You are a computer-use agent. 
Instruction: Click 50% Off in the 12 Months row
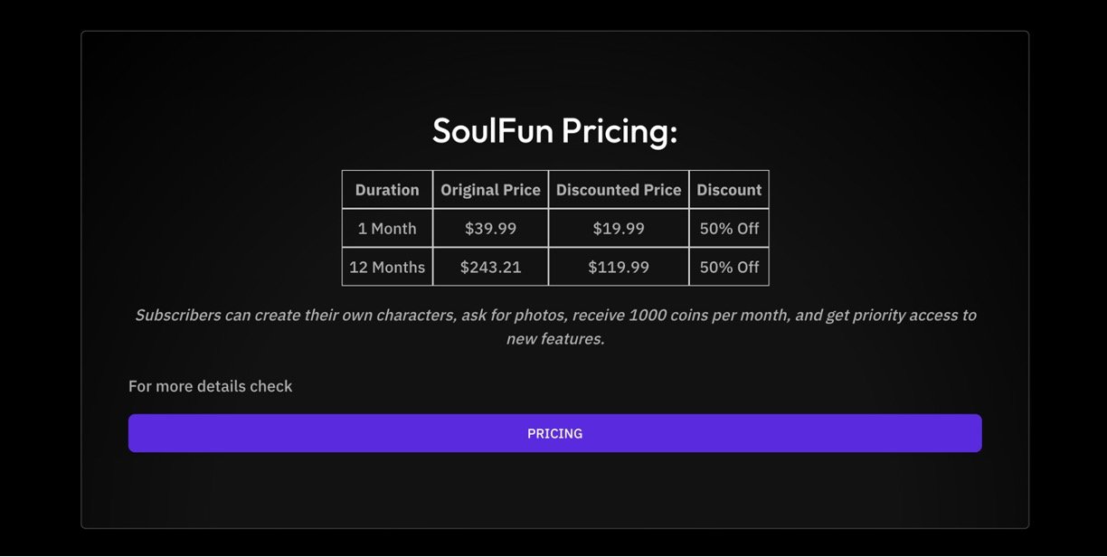point(729,268)
